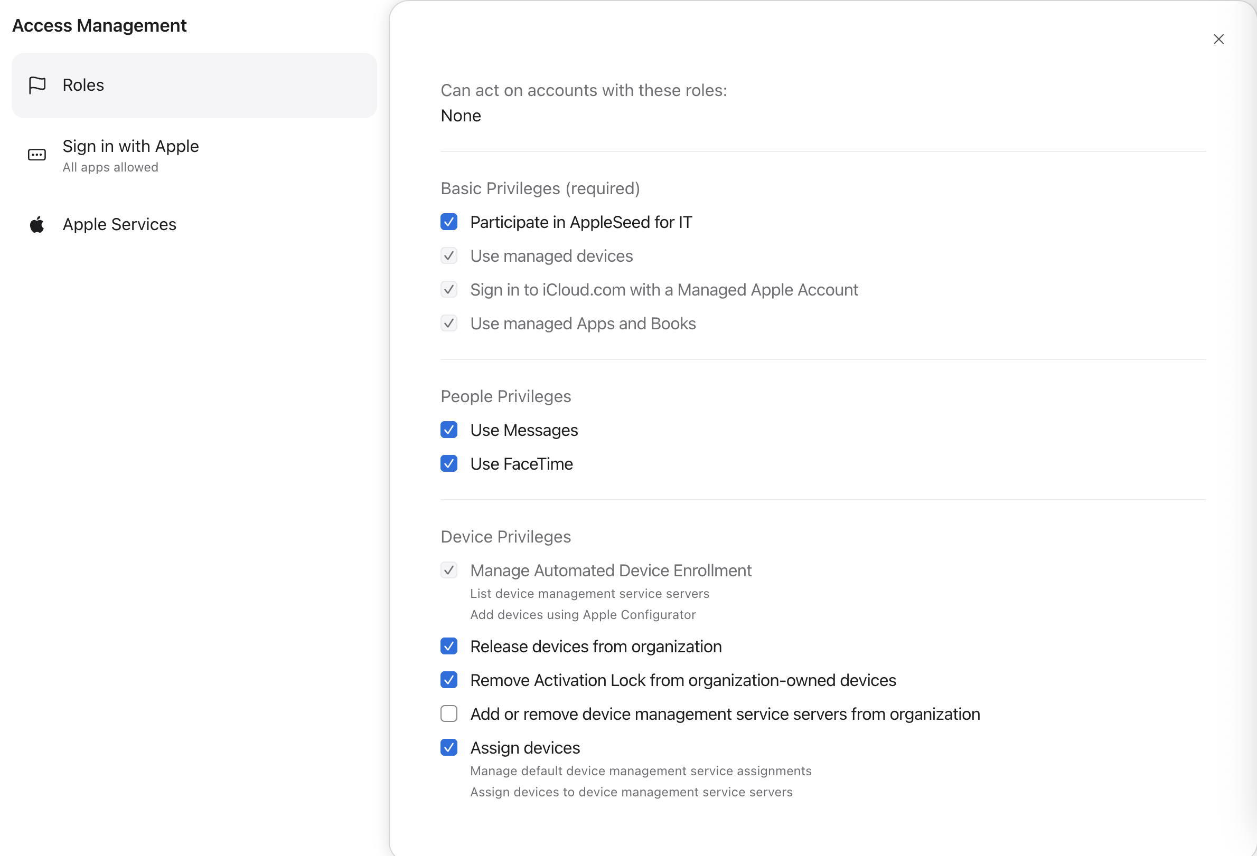Click the "Device Privileges" heading
Viewport: 1257px width, 856px height.
point(506,537)
